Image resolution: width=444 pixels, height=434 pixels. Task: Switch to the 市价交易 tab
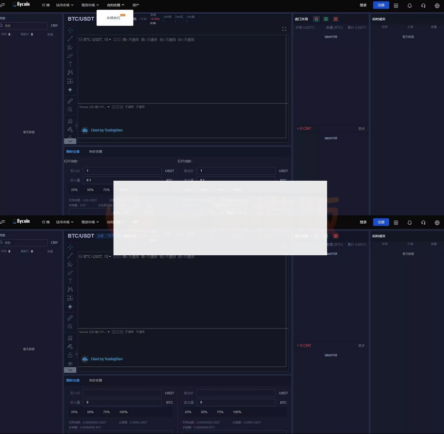(x=95, y=151)
